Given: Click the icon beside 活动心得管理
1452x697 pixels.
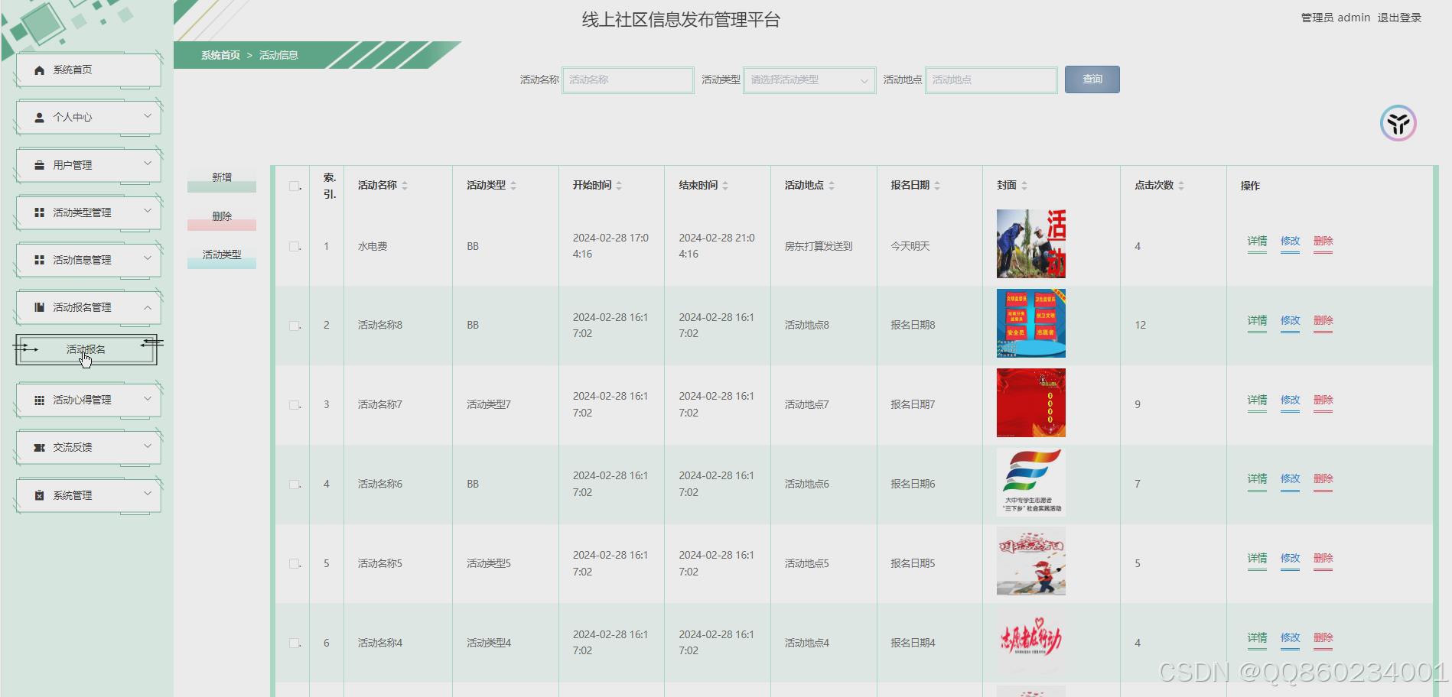Looking at the screenshot, I should click(39, 400).
